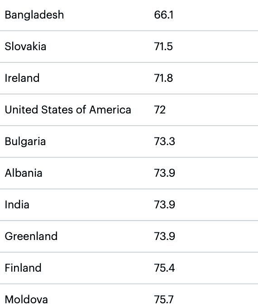Select the Albania country cell
Screen dimensions: 258x306
click(x=24, y=173)
